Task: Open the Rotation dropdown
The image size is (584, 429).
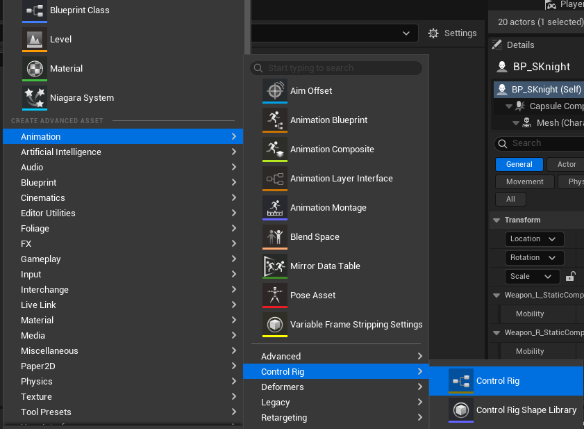Action: click(535, 258)
